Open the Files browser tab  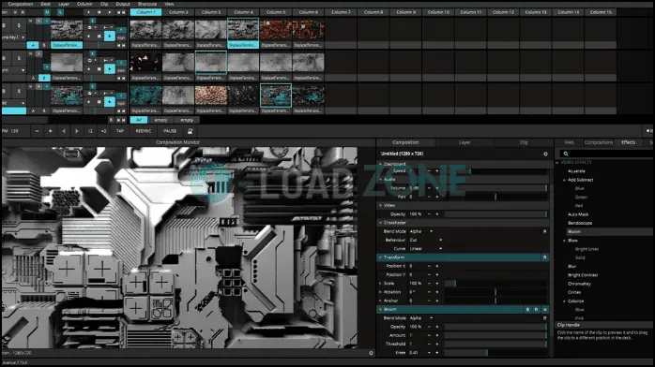click(x=569, y=142)
